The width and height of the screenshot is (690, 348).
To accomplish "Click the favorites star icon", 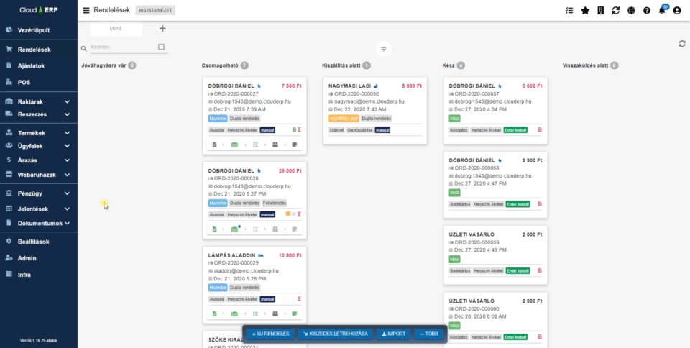I will tap(585, 11).
